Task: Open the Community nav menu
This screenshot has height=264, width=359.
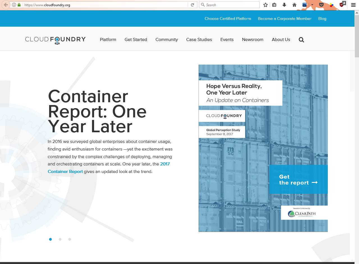Action: pos(167,40)
